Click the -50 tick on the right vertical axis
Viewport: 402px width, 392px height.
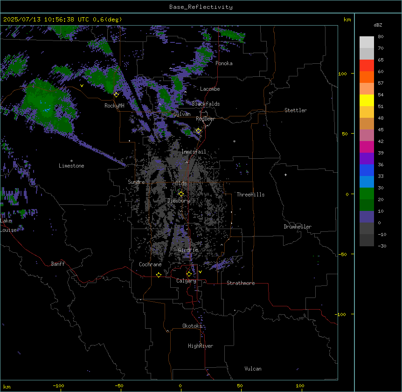click(x=342, y=254)
